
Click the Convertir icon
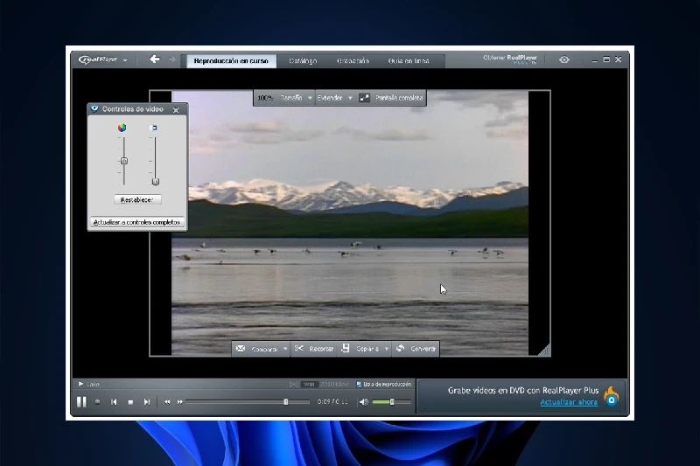(400, 348)
